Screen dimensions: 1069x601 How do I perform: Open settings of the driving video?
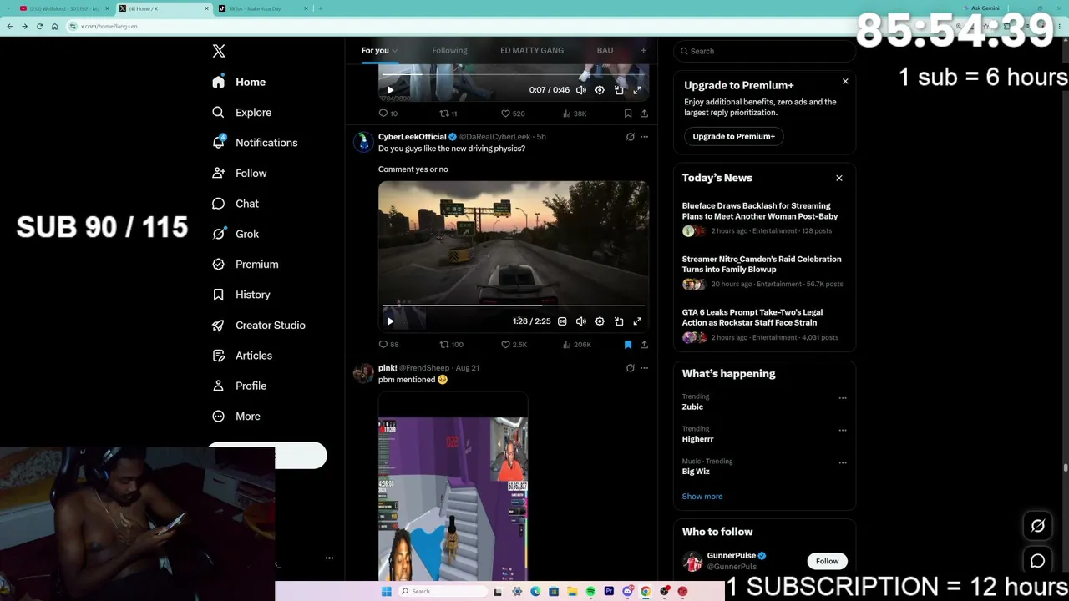pos(600,321)
